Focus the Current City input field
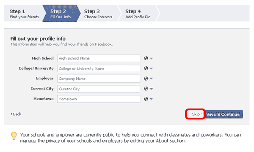 99,89
